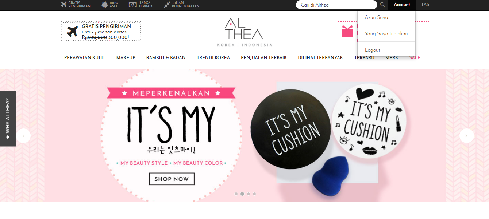Open the Althea Korea Indonesia logo

point(244,32)
